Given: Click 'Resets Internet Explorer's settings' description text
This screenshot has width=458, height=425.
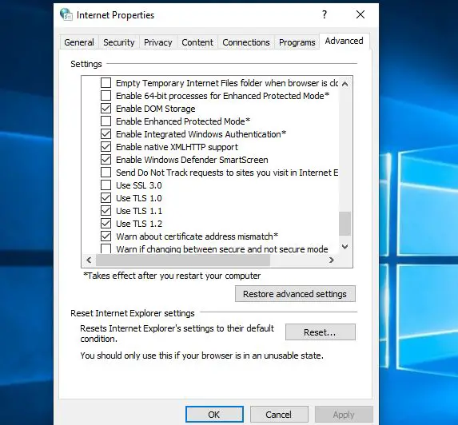Looking at the screenshot, I should pos(177,333).
